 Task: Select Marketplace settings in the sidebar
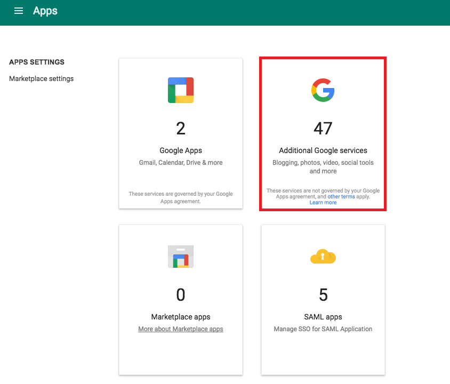coord(41,78)
